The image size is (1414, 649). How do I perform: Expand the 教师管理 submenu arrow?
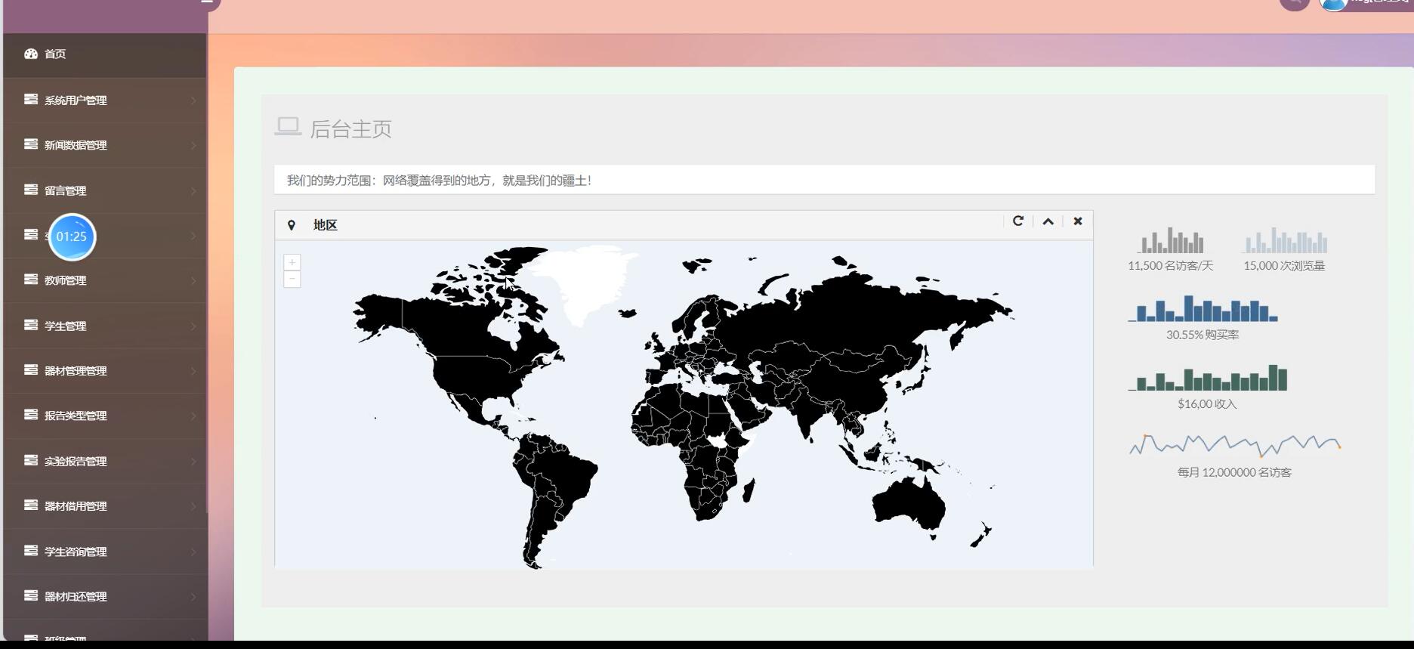click(193, 280)
